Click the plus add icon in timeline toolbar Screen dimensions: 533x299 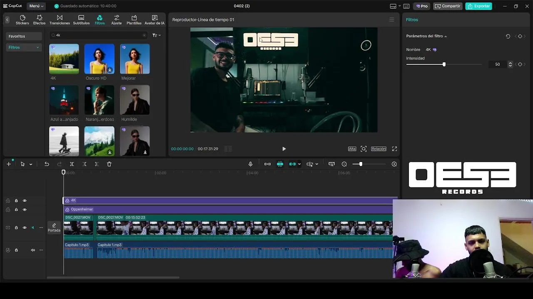coord(9,164)
